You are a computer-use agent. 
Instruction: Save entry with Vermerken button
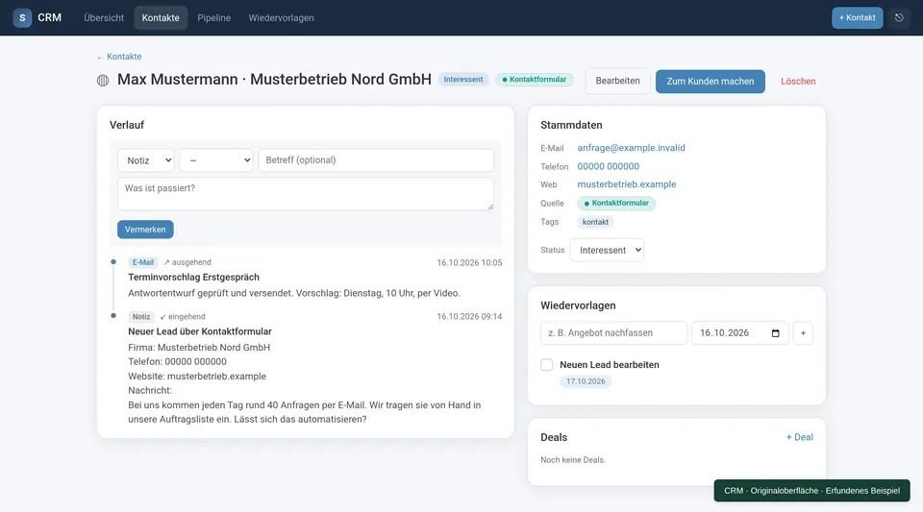(145, 230)
